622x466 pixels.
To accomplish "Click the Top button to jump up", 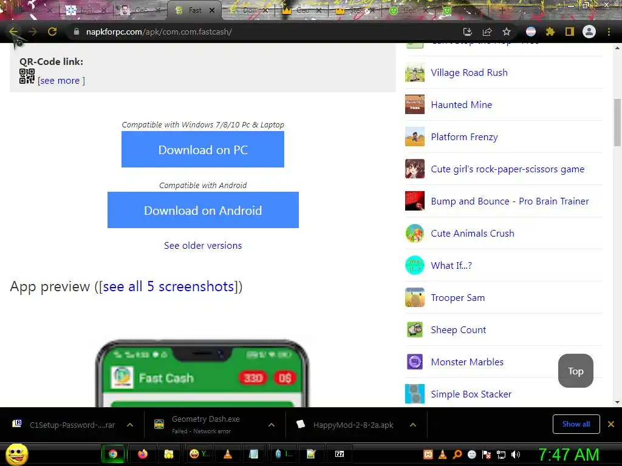I will (x=576, y=371).
